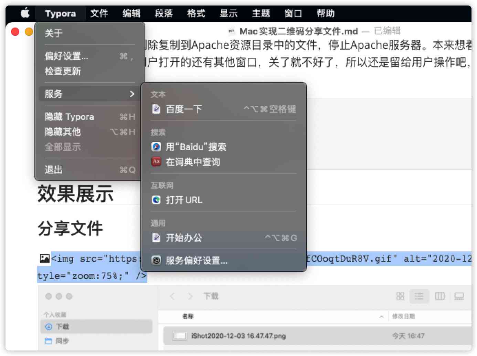Click the red close window button
The image size is (477, 356).
pyautogui.click(x=15, y=32)
